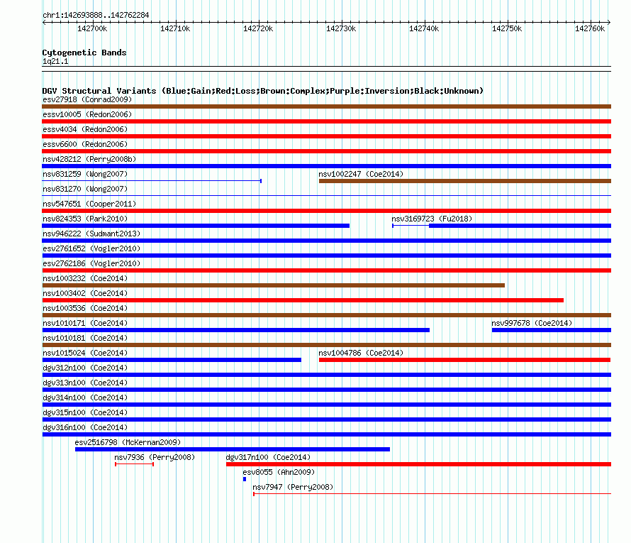
Task: Click the brown nsv1003232 bar
Action: click(x=273, y=285)
